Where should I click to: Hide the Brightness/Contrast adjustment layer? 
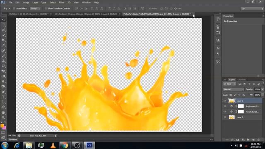click(225, 106)
